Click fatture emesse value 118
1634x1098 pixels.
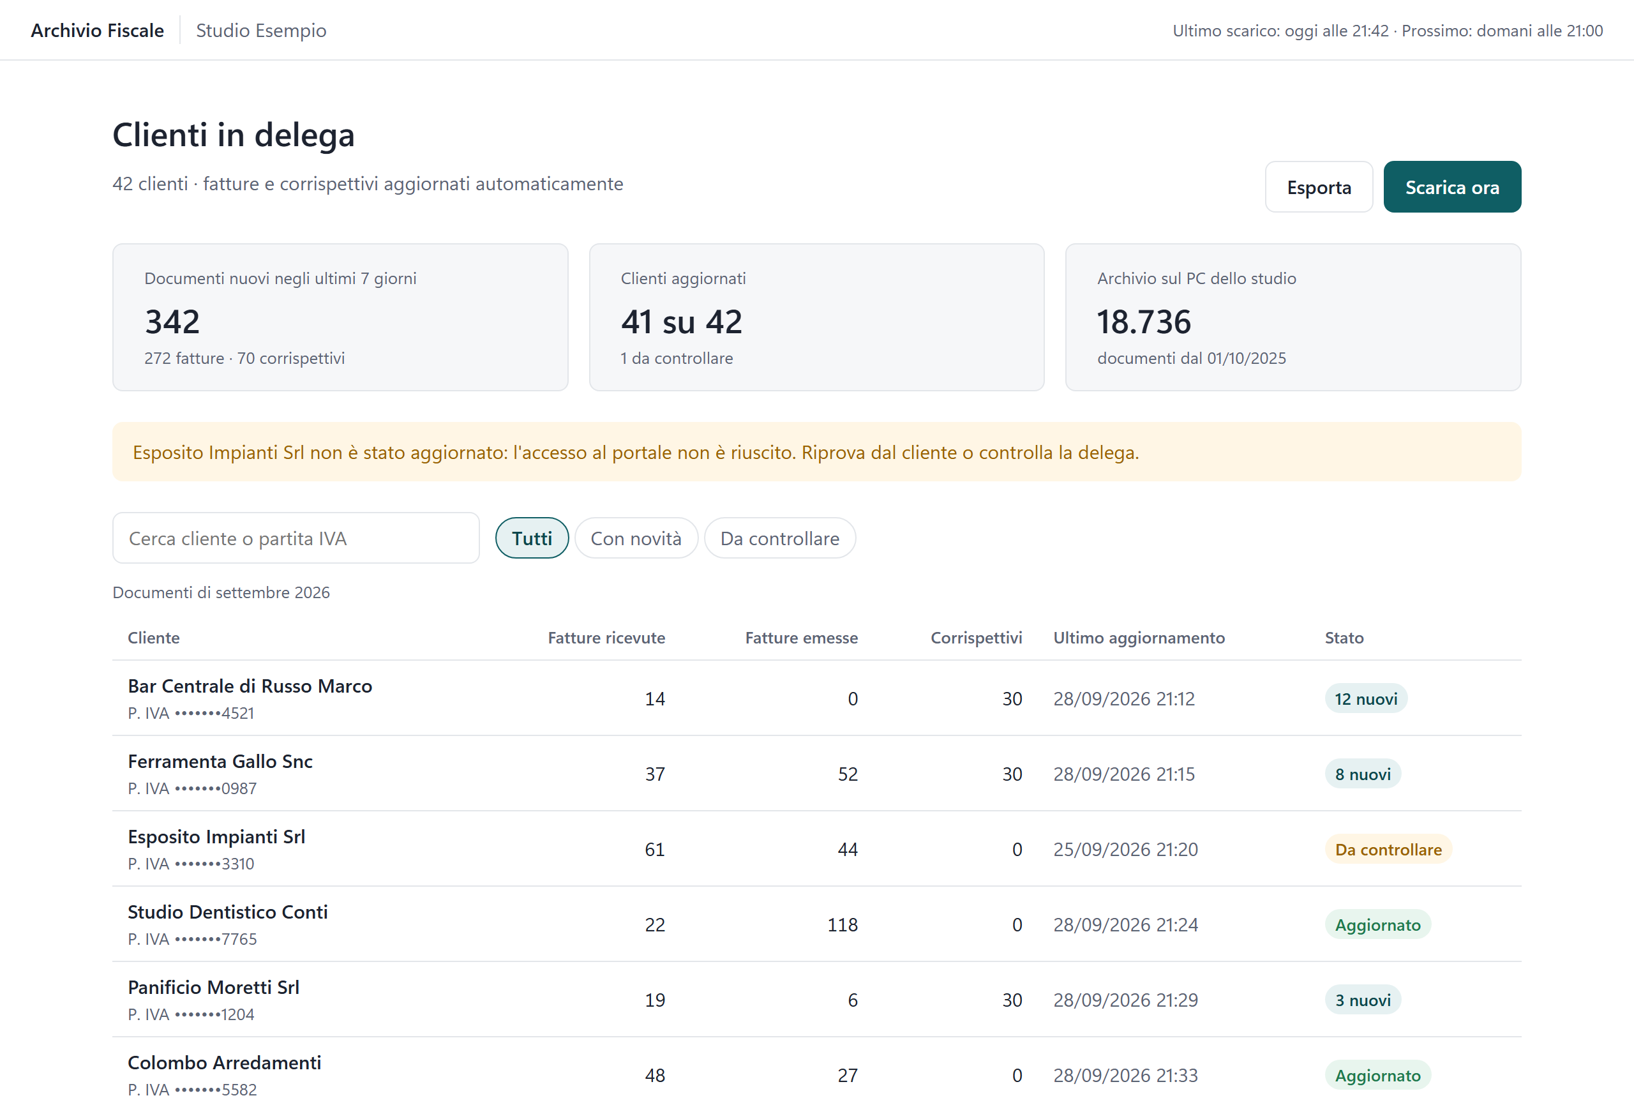(842, 924)
